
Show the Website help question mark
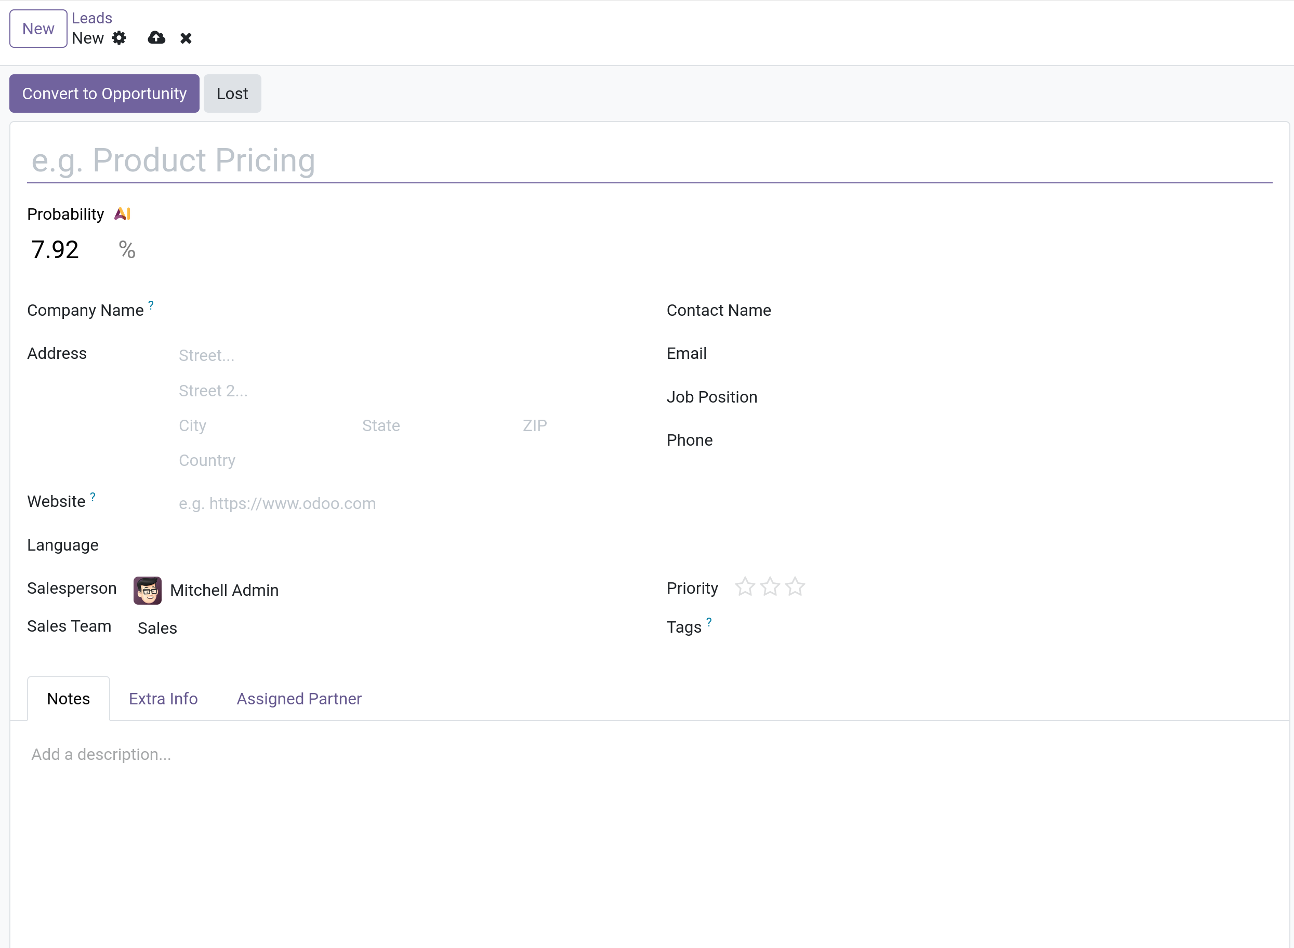pos(93,497)
